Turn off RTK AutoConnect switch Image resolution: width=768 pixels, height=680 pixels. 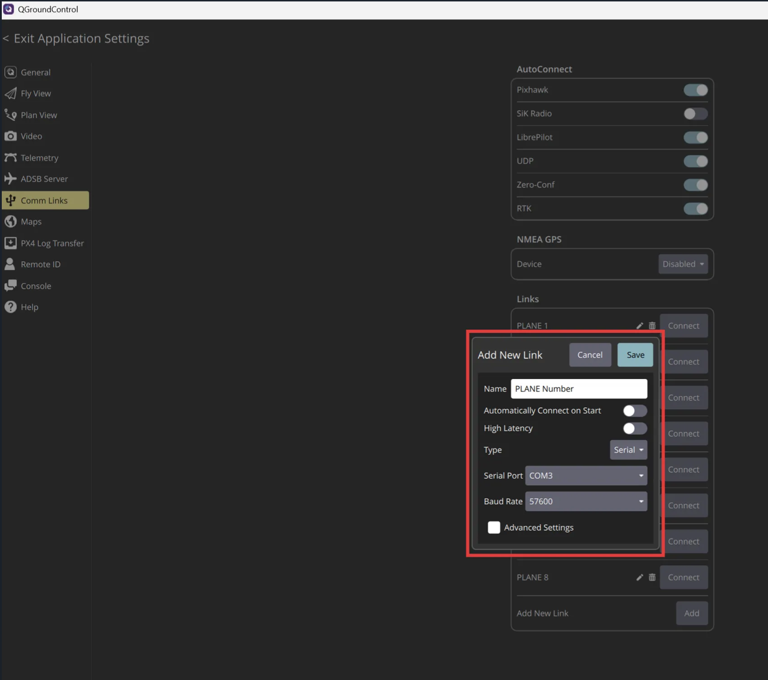click(695, 209)
